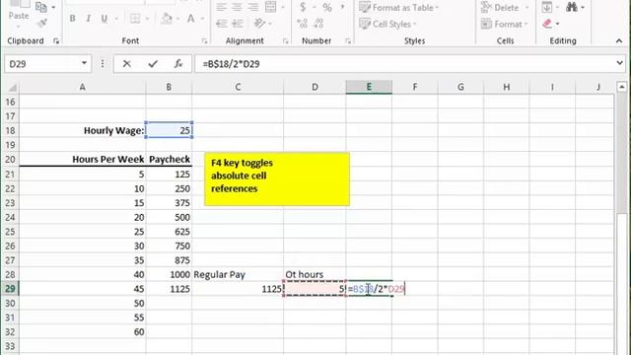Toggle Italic formatting in Font group
Image resolution: width=631 pixels, height=355 pixels.
[88, 19]
